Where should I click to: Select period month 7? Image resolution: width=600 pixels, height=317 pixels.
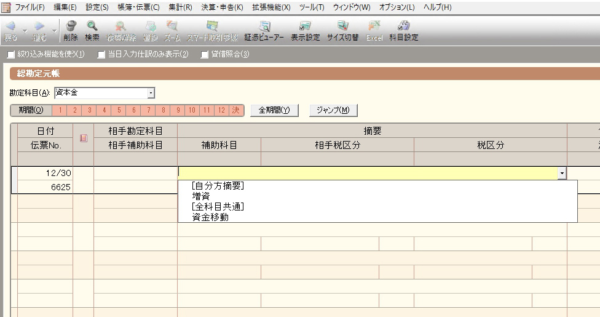[x=149, y=110]
